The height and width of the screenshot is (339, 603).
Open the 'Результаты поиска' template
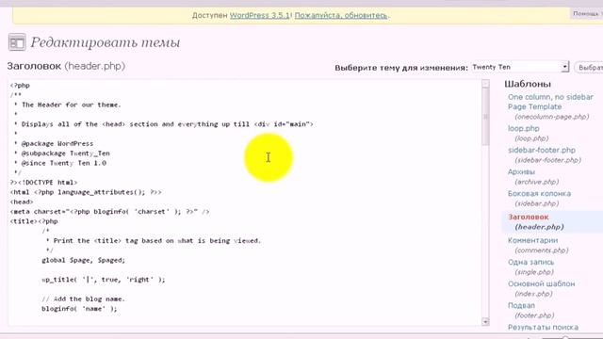coord(543,327)
